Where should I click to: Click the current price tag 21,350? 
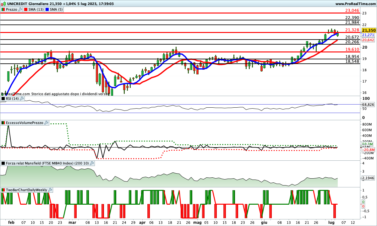point(369,30)
